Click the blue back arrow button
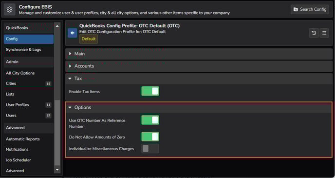 click(x=73, y=33)
